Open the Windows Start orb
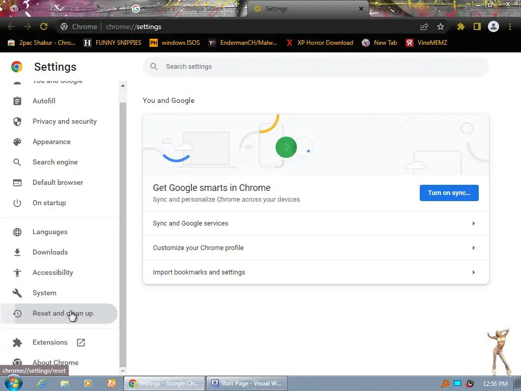Screen dimensions: 521x391 tap(13, 383)
